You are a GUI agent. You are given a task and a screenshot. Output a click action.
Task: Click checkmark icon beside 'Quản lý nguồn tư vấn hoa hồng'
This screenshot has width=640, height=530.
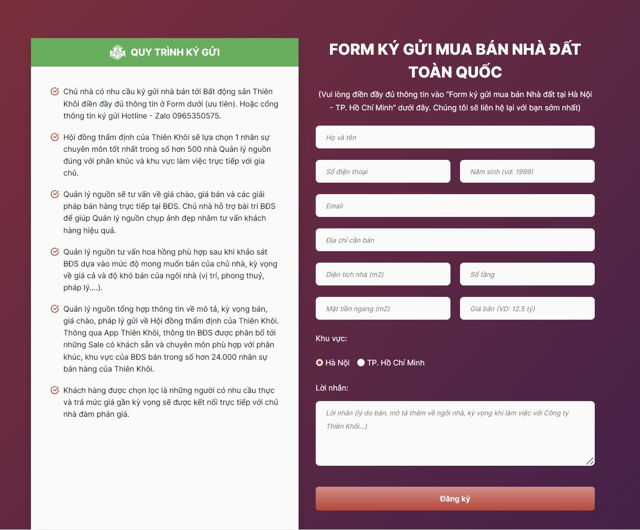pos(55,252)
